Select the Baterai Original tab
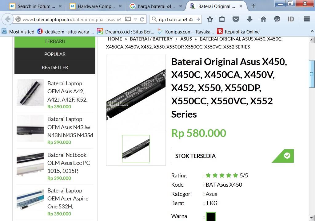The width and height of the screenshot is (315, 221). (x=216, y=6)
